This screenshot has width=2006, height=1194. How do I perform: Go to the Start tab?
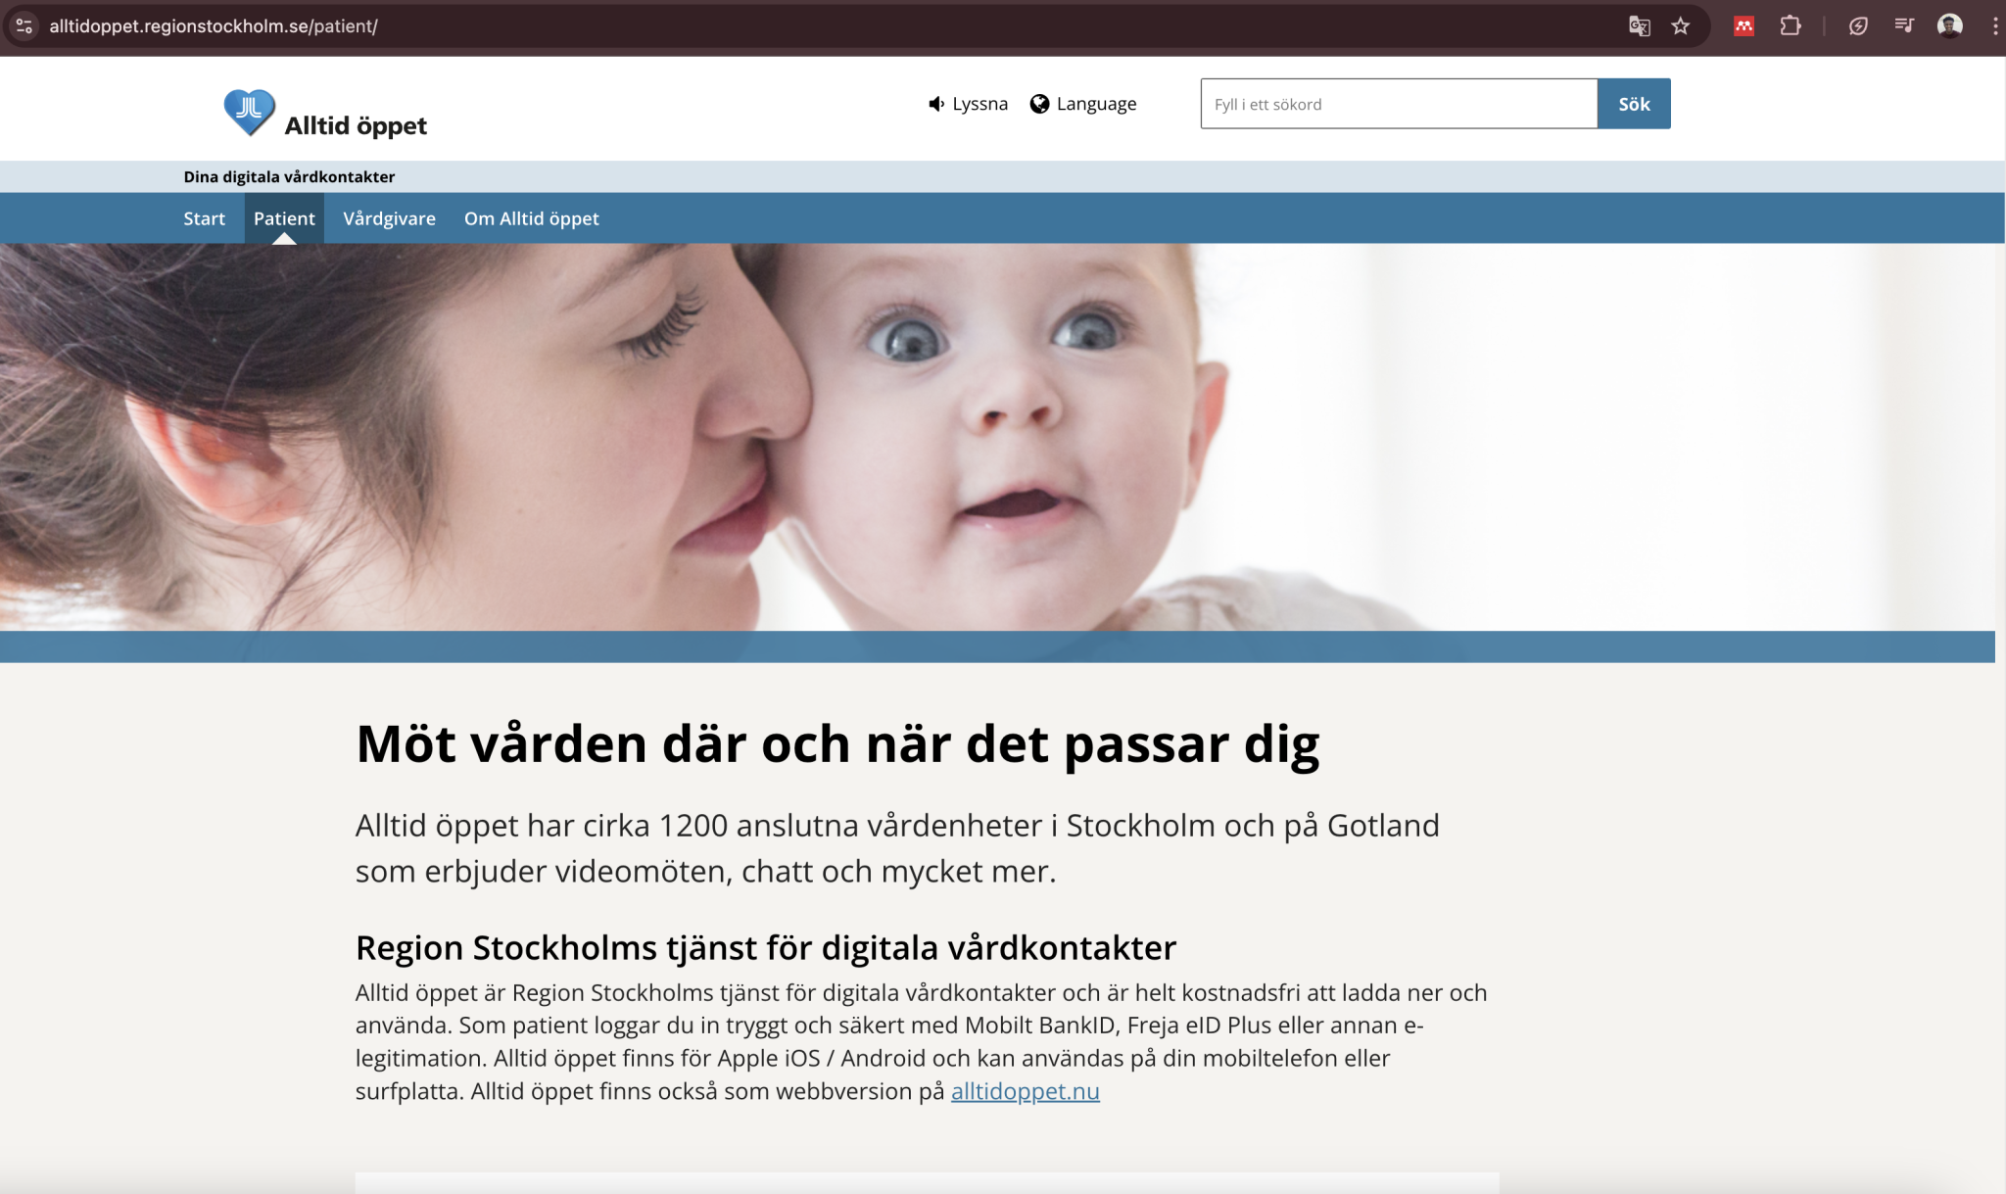coord(204,218)
